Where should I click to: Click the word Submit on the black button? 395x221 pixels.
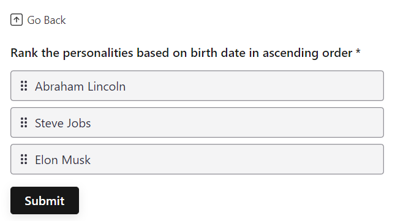tap(45, 201)
